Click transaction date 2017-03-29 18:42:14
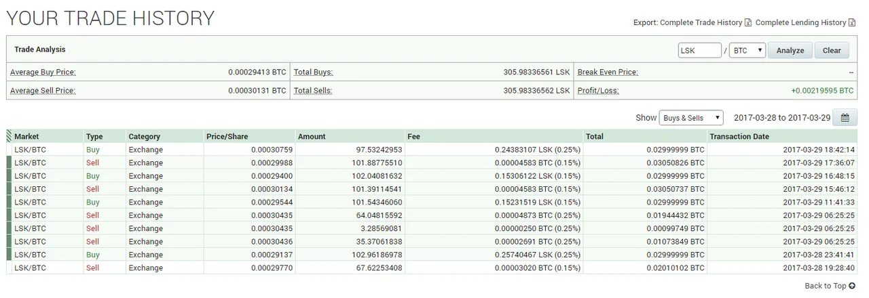The width and height of the screenshot is (869, 298). pyautogui.click(x=819, y=150)
